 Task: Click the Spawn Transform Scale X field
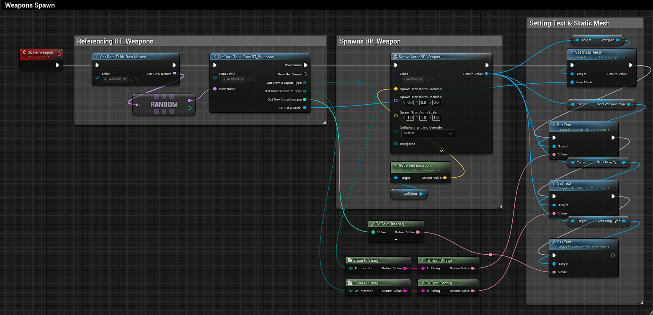410,118
